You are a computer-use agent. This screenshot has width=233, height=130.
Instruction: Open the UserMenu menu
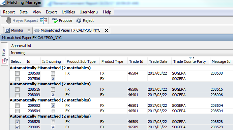point(89,12)
